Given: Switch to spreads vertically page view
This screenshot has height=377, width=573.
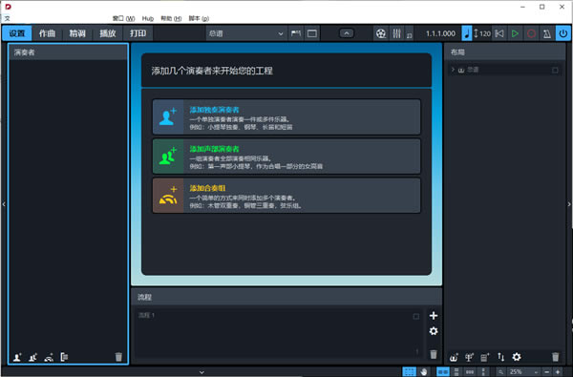Looking at the screenshot, I should [456, 372].
